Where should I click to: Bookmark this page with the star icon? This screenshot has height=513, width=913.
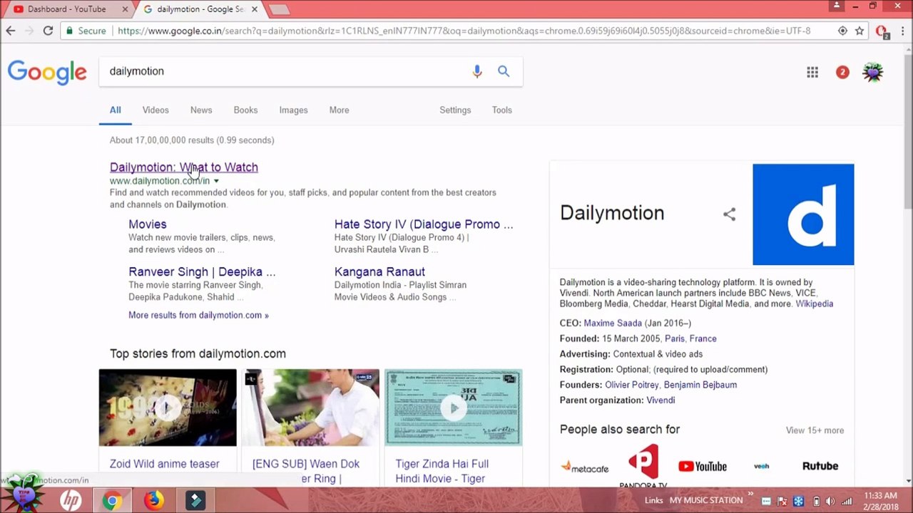[860, 31]
